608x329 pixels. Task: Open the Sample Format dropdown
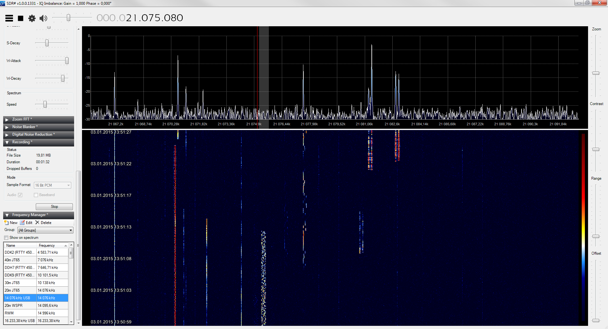tap(53, 185)
